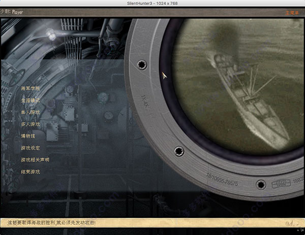Open 游戏设定 game settings
Image resolution: width=305 pixels, height=235 pixels.
pos(30,148)
